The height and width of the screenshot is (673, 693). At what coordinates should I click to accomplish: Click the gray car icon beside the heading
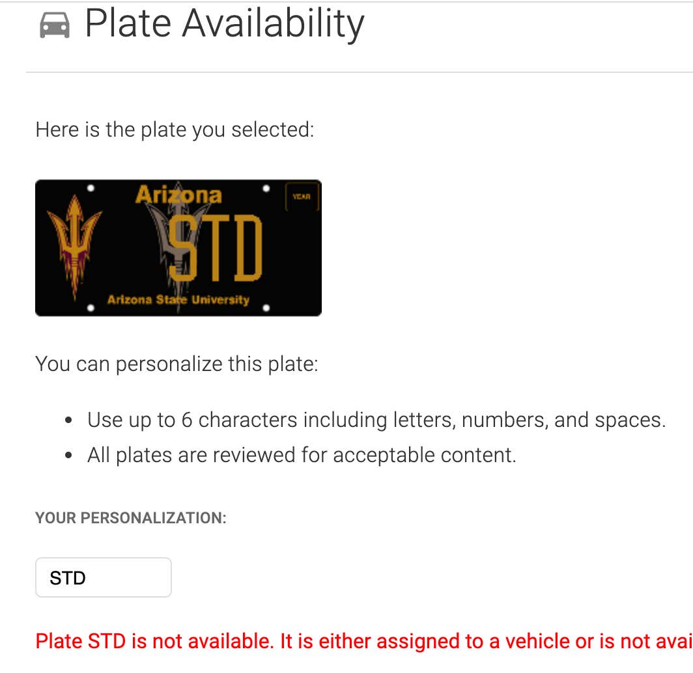54,25
